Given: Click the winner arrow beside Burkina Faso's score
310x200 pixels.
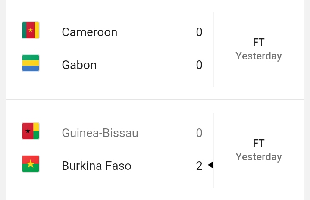Looking at the screenshot, I should [210, 165].
